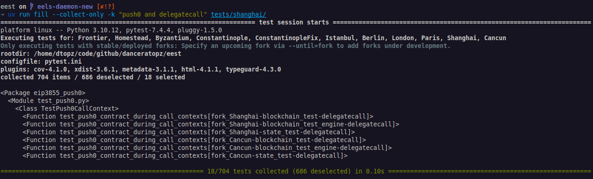Select the Class TestPush0CallContext node
Image resolution: width=593 pixels, height=179 pixels.
67,109
